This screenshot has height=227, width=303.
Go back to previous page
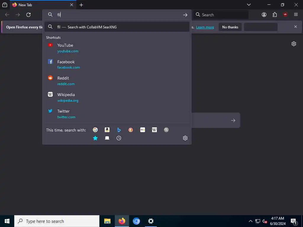coord(7,15)
